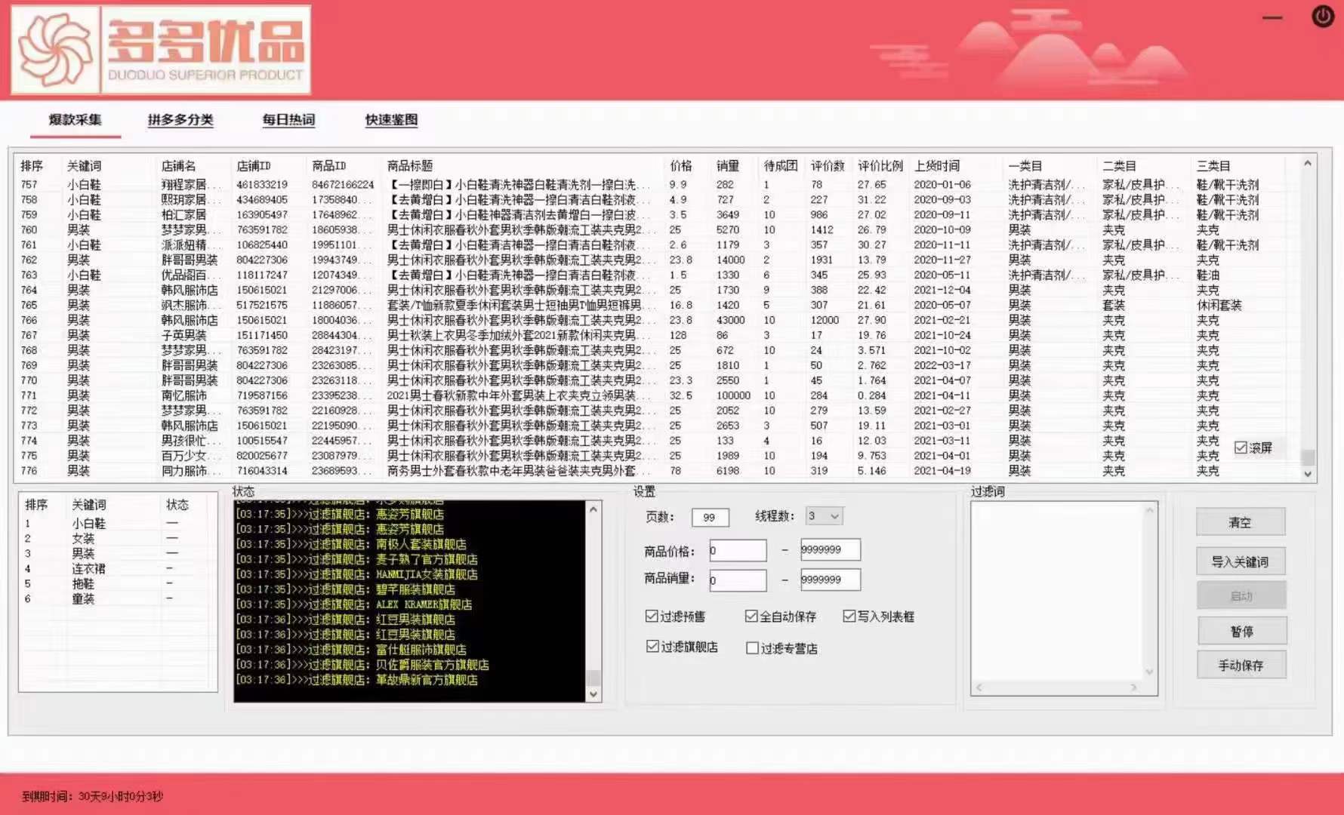1344x815 pixels.
Task: Switch to the 拼多多分类 tab
Action: point(180,120)
